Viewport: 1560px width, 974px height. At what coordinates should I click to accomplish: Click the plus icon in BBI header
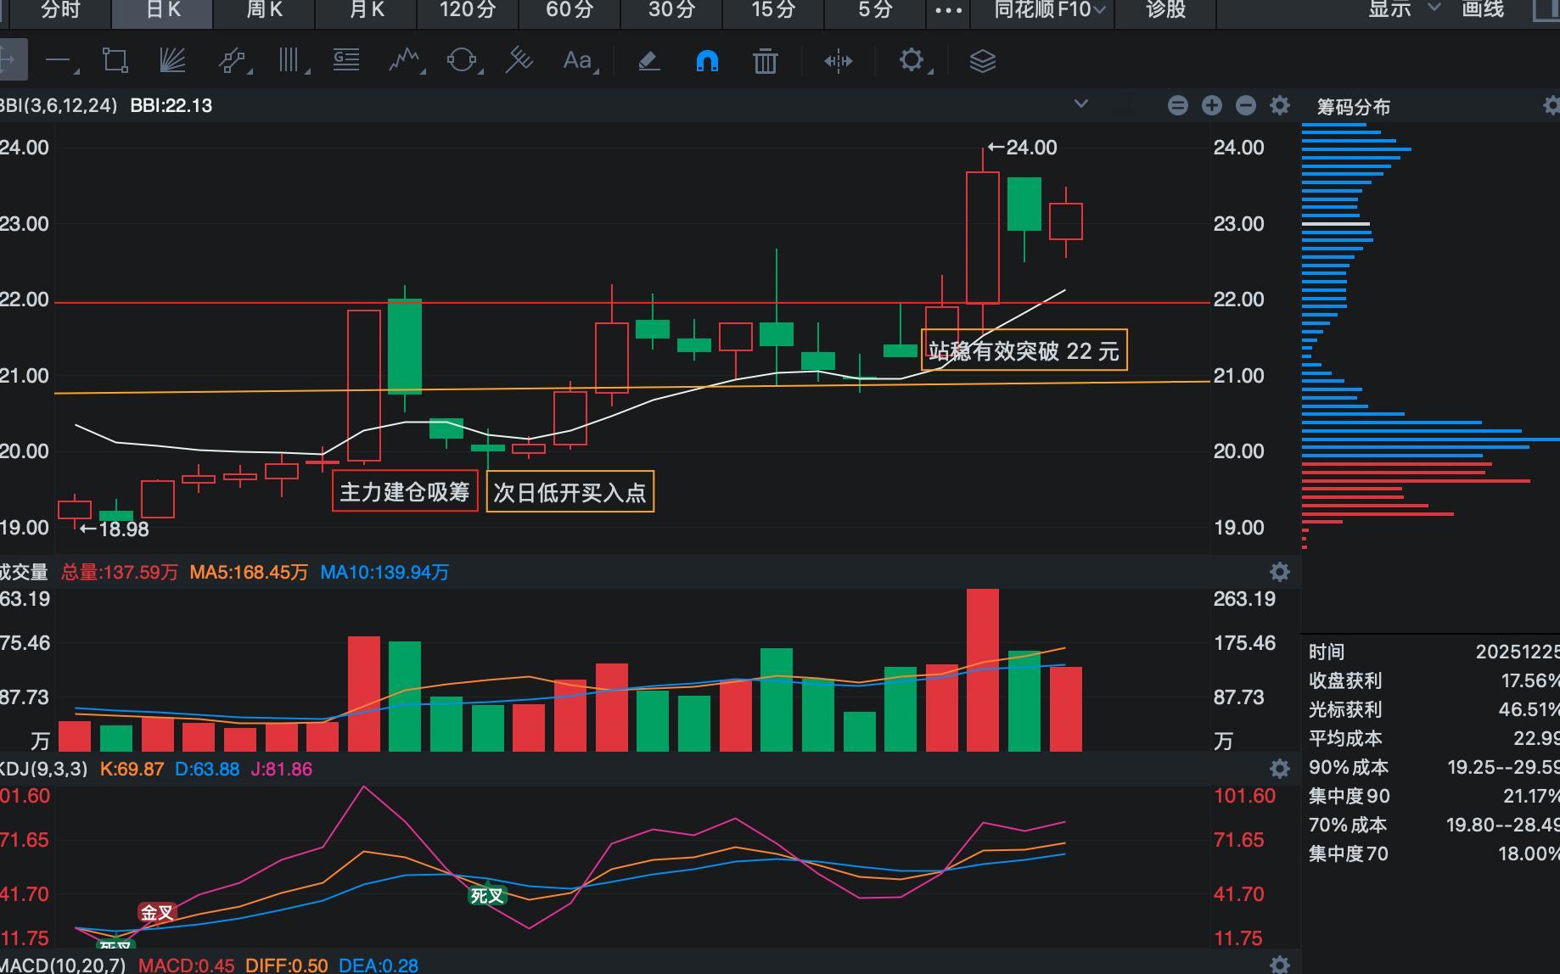pos(1211,105)
